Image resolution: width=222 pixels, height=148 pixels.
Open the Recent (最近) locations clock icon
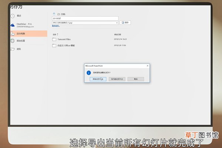click(x=13, y=16)
